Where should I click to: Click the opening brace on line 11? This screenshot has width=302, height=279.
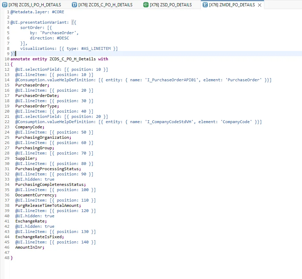tap(12, 64)
